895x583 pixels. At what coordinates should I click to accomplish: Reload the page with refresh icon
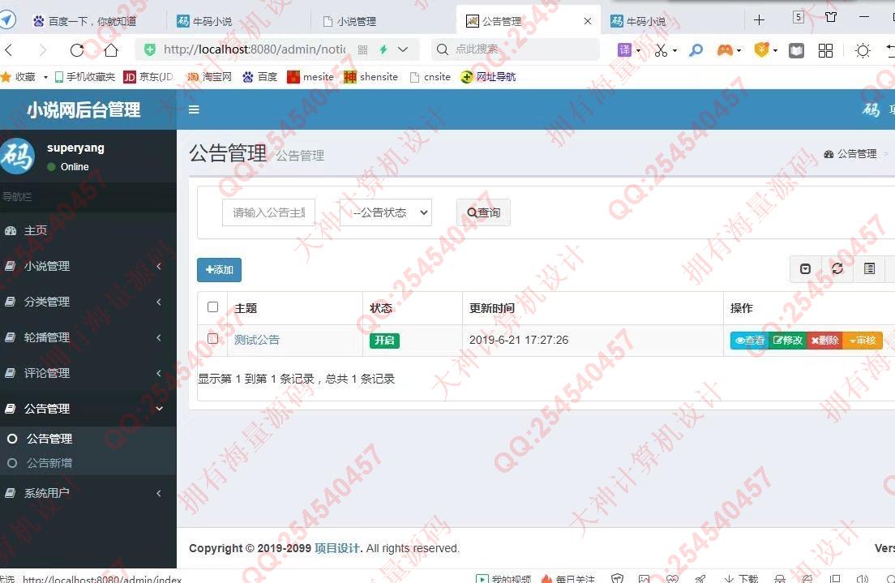(x=77, y=50)
